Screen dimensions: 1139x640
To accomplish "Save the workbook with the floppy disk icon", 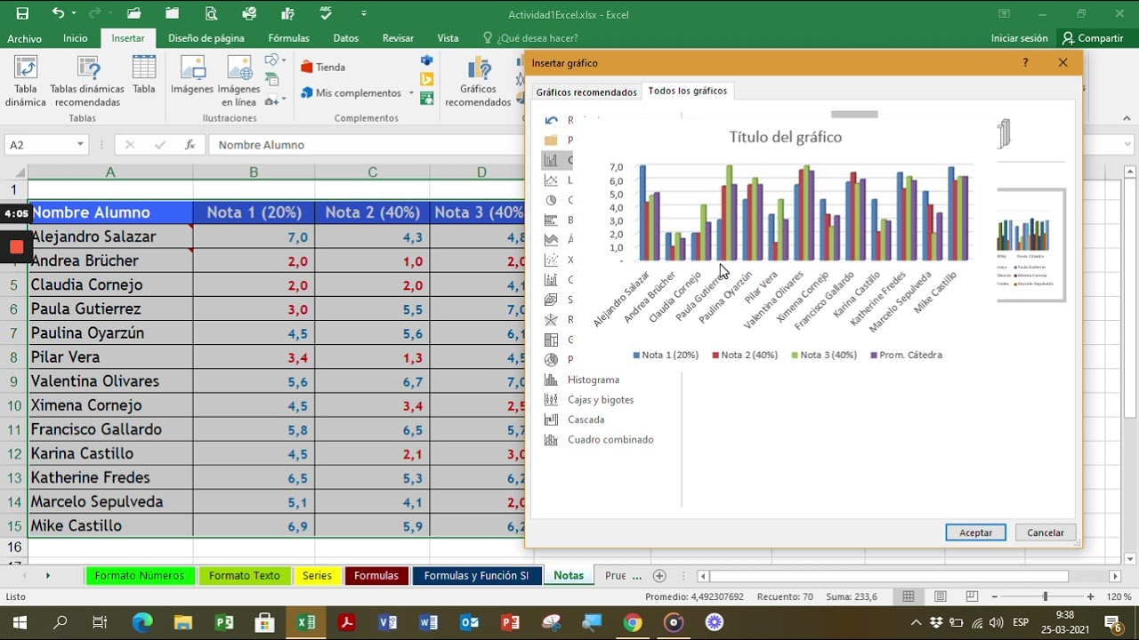I will (x=22, y=13).
